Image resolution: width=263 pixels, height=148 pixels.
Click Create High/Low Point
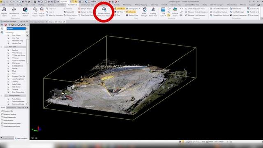[x=195, y=9]
